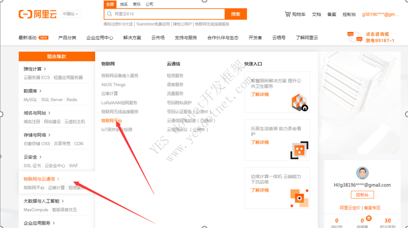This screenshot has width=408, height=228.
Task: Click the 控制台 button under the avatar
Action: pyautogui.click(x=362, y=195)
